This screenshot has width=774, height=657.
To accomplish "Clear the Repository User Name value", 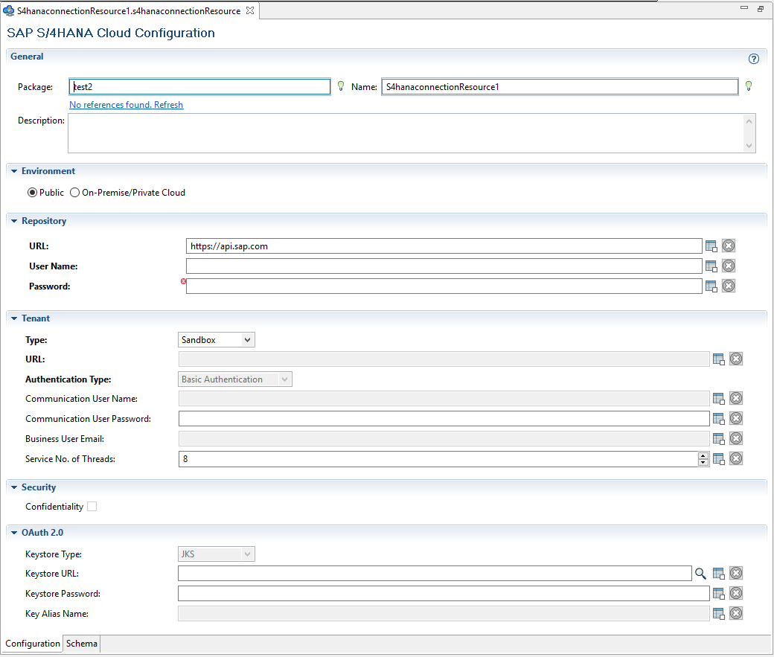I will point(729,266).
